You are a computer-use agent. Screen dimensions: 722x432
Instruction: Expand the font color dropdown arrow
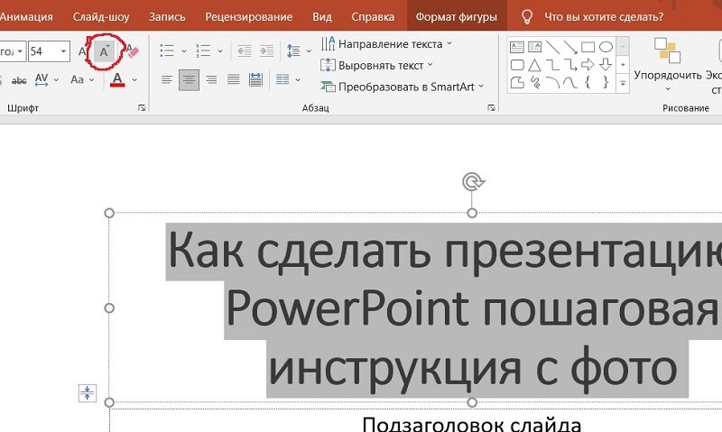click(134, 80)
